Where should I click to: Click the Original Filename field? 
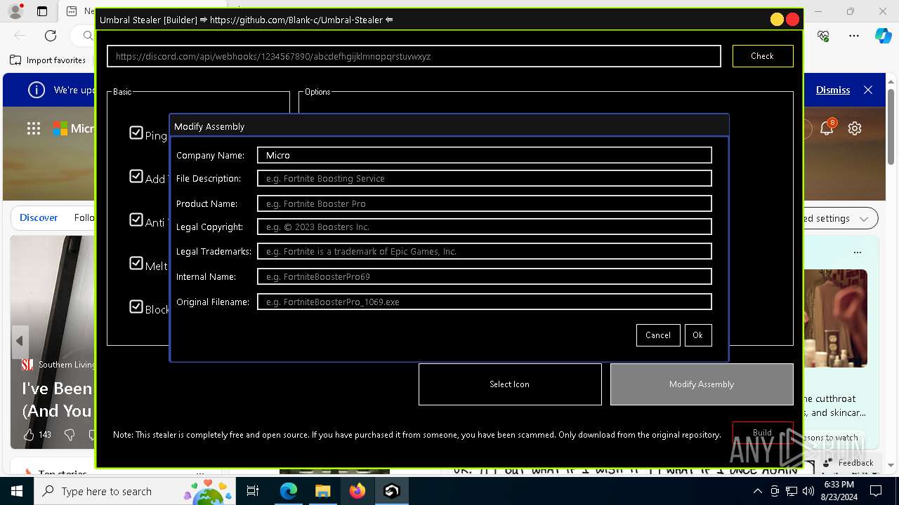click(484, 302)
